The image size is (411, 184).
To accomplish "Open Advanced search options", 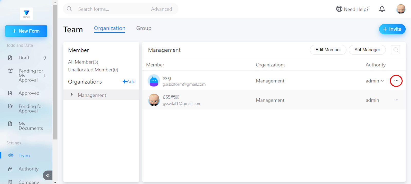I will [161, 9].
